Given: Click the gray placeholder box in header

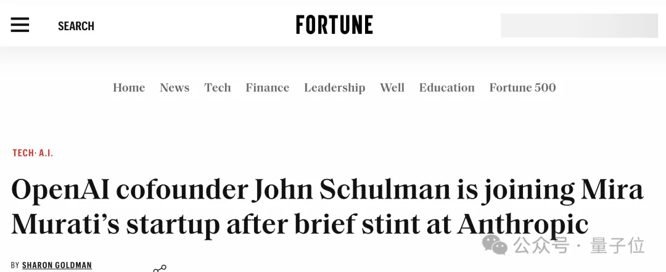Looking at the screenshot, I should tap(579, 25).
